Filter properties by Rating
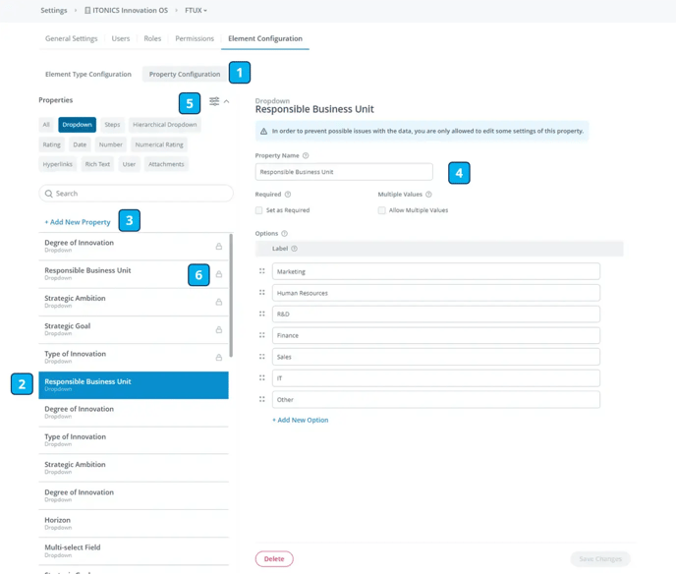Screen dimensions: 676x574 52,144
